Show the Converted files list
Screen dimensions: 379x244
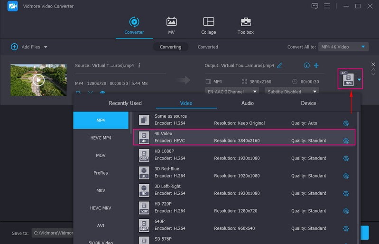click(208, 47)
